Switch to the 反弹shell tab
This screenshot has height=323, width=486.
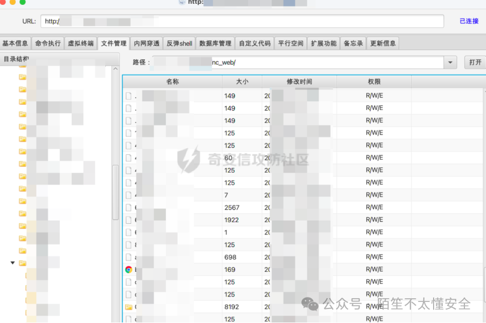(x=179, y=43)
